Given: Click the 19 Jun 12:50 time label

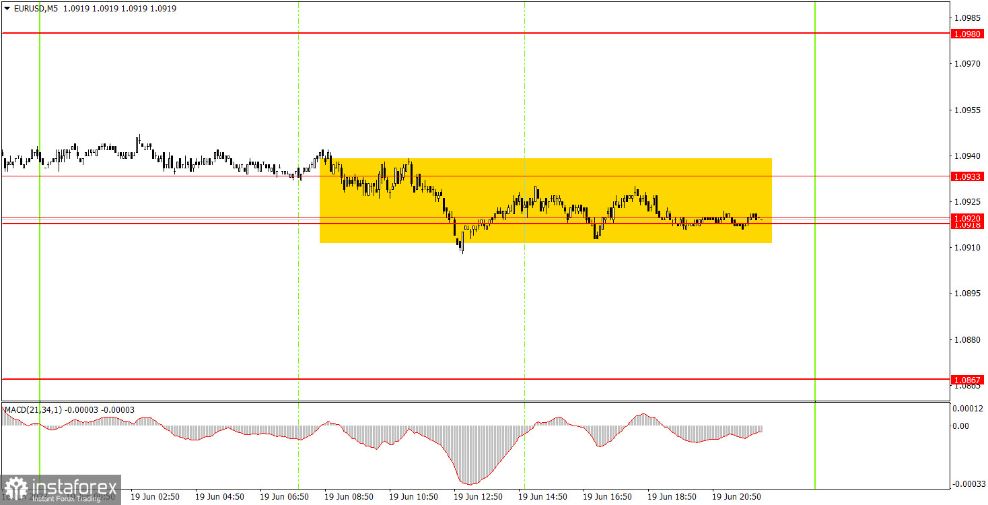Looking at the screenshot, I should pyautogui.click(x=477, y=496).
